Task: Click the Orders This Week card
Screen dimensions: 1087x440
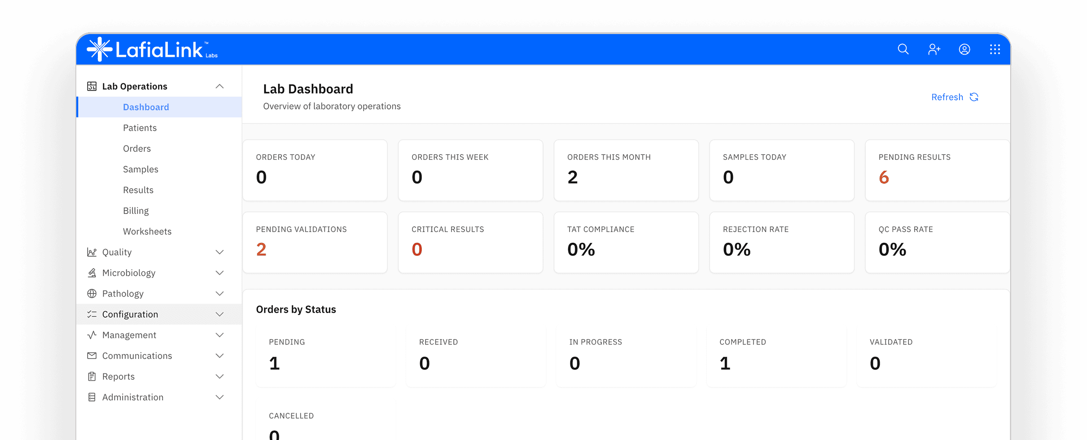Action: click(471, 170)
